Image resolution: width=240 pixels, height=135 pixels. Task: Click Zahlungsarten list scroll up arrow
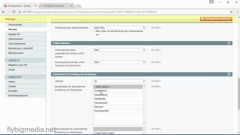[x=144, y=129]
